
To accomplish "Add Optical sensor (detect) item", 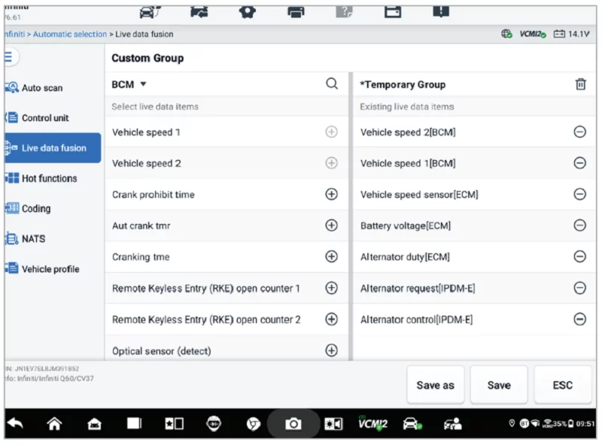I will tap(331, 350).
